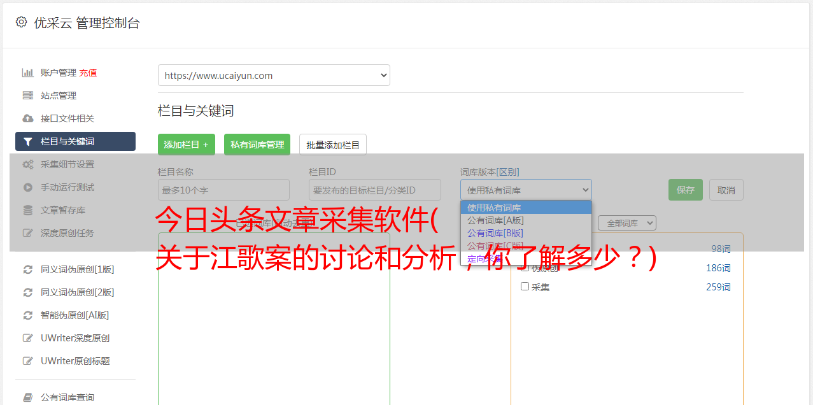The height and width of the screenshot is (405, 813).
Task: Open 私有词库管理
Action: pyautogui.click(x=257, y=145)
